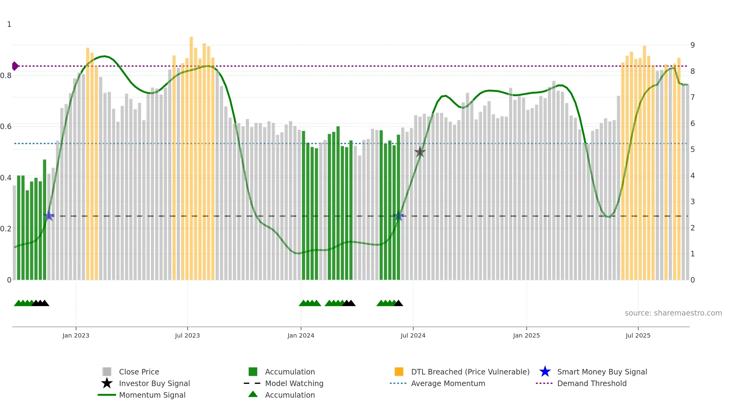This screenshot has height=412, width=733.
Task: Click the orange DTL Breached legend square
Action: tap(399, 372)
